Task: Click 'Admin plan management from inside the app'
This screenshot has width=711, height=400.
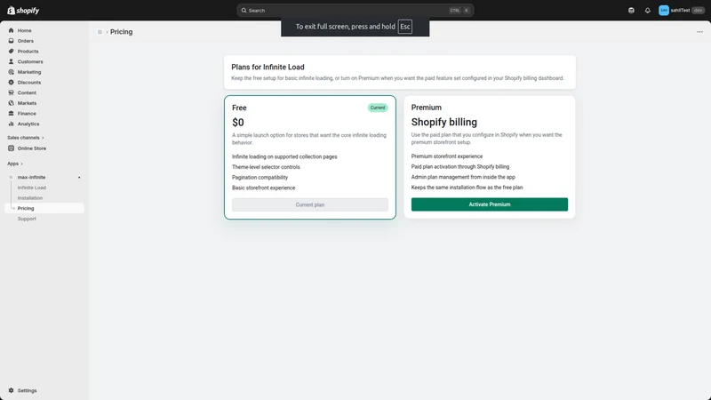Action: tap(463, 177)
